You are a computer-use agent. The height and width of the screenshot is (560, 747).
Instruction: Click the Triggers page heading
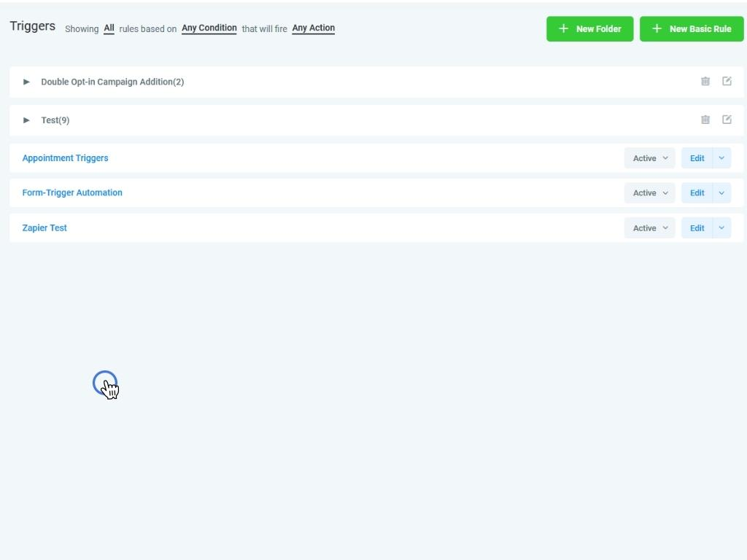(32, 26)
